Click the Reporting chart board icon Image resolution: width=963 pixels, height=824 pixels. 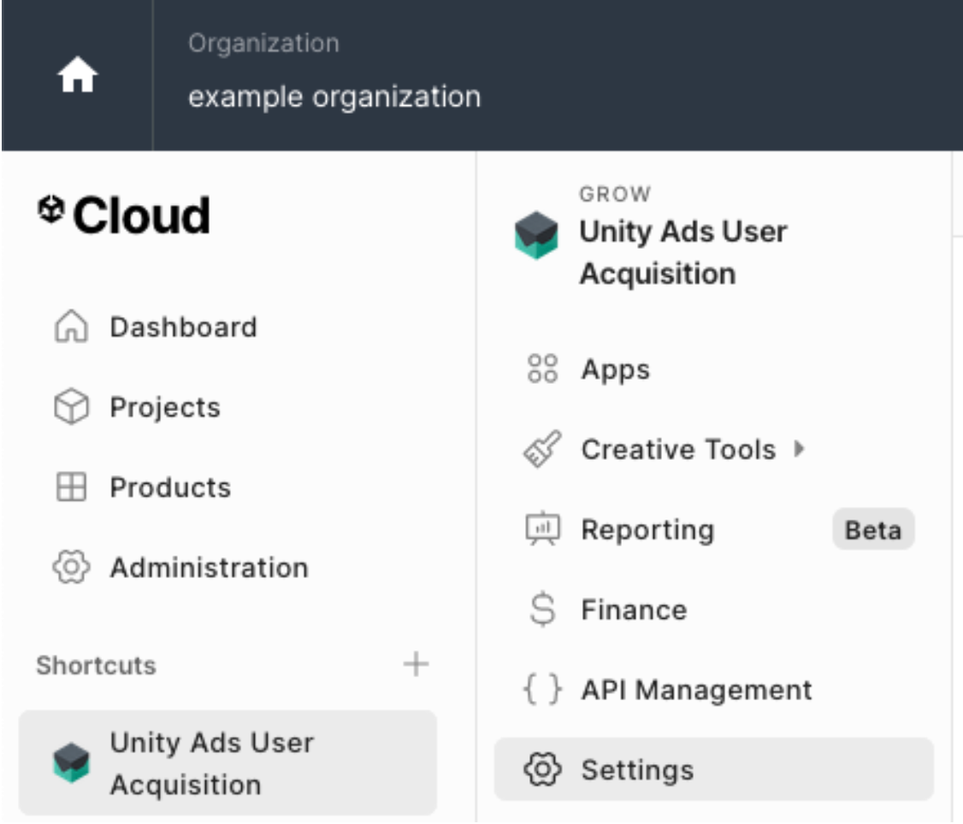click(x=542, y=528)
